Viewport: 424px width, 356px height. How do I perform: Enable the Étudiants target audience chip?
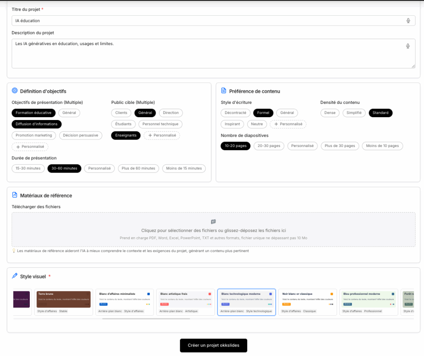[123, 124]
